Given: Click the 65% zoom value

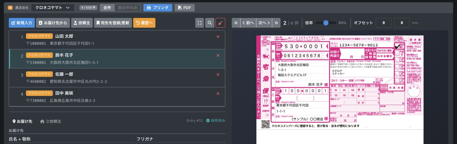Looking at the screenshot, I should 342,23.
